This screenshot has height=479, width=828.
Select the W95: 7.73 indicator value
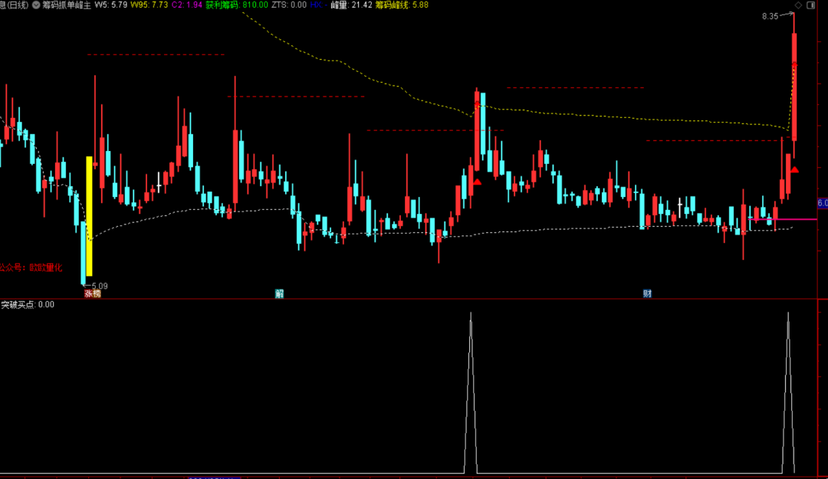point(149,5)
